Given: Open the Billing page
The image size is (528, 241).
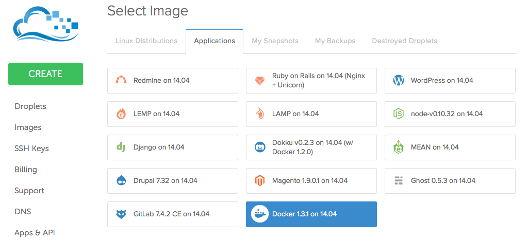Looking at the screenshot, I should click(26, 170).
